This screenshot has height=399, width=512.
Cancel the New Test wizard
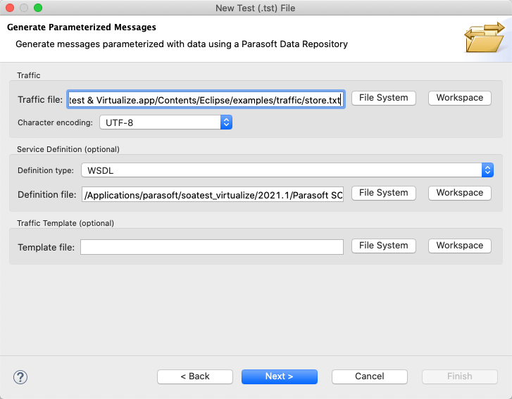coord(370,376)
